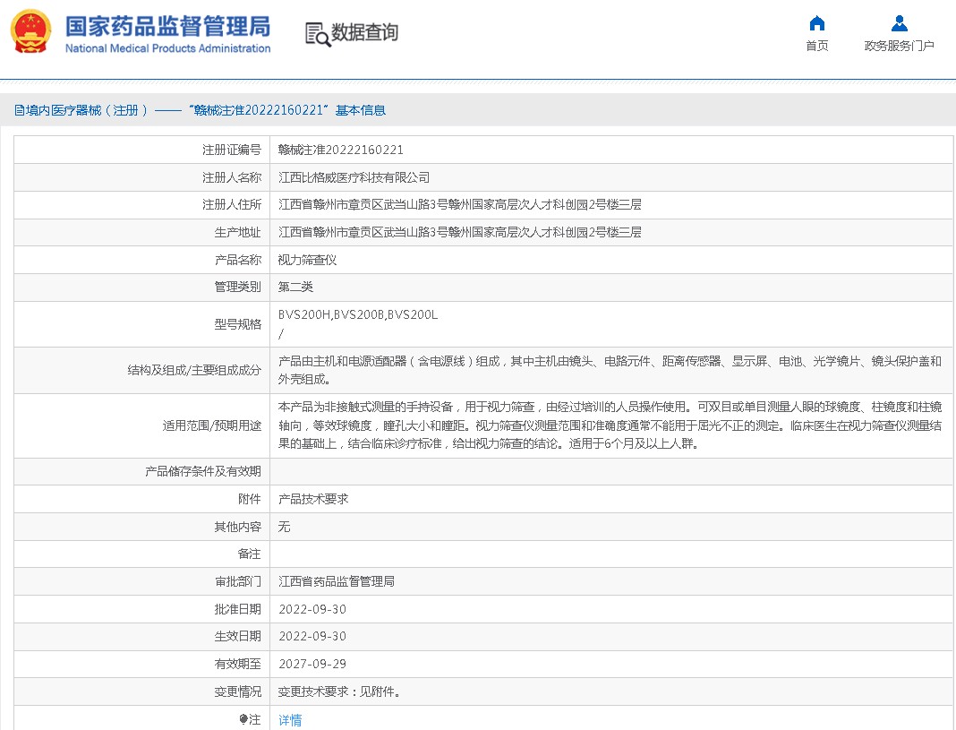Click the 有效期至 row label
The width and height of the screenshot is (956, 730).
point(238,664)
